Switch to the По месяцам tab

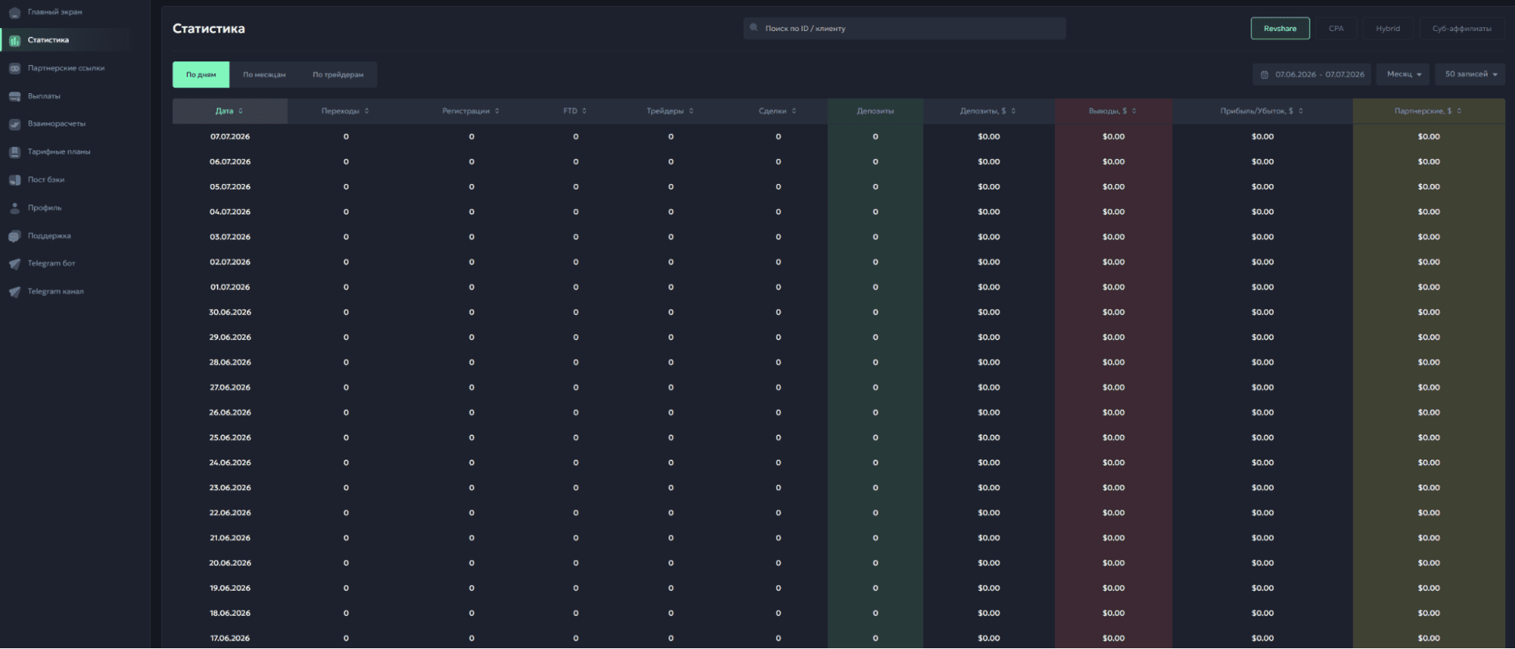(x=264, y=74)
